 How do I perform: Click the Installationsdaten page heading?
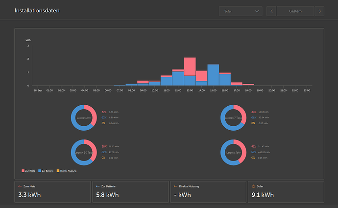[37, 11]
